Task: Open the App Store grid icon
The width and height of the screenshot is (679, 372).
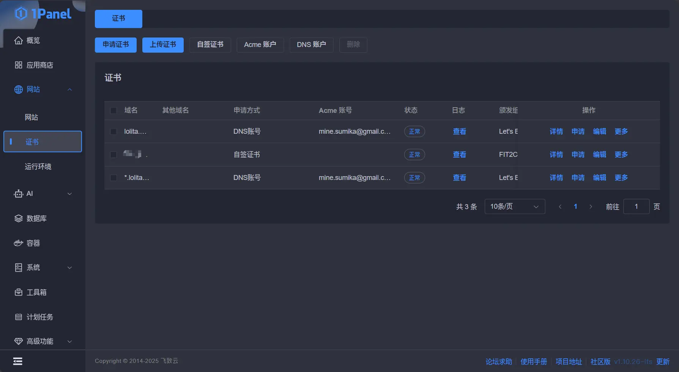Action: pyautogui.click(x=18, y=65)
